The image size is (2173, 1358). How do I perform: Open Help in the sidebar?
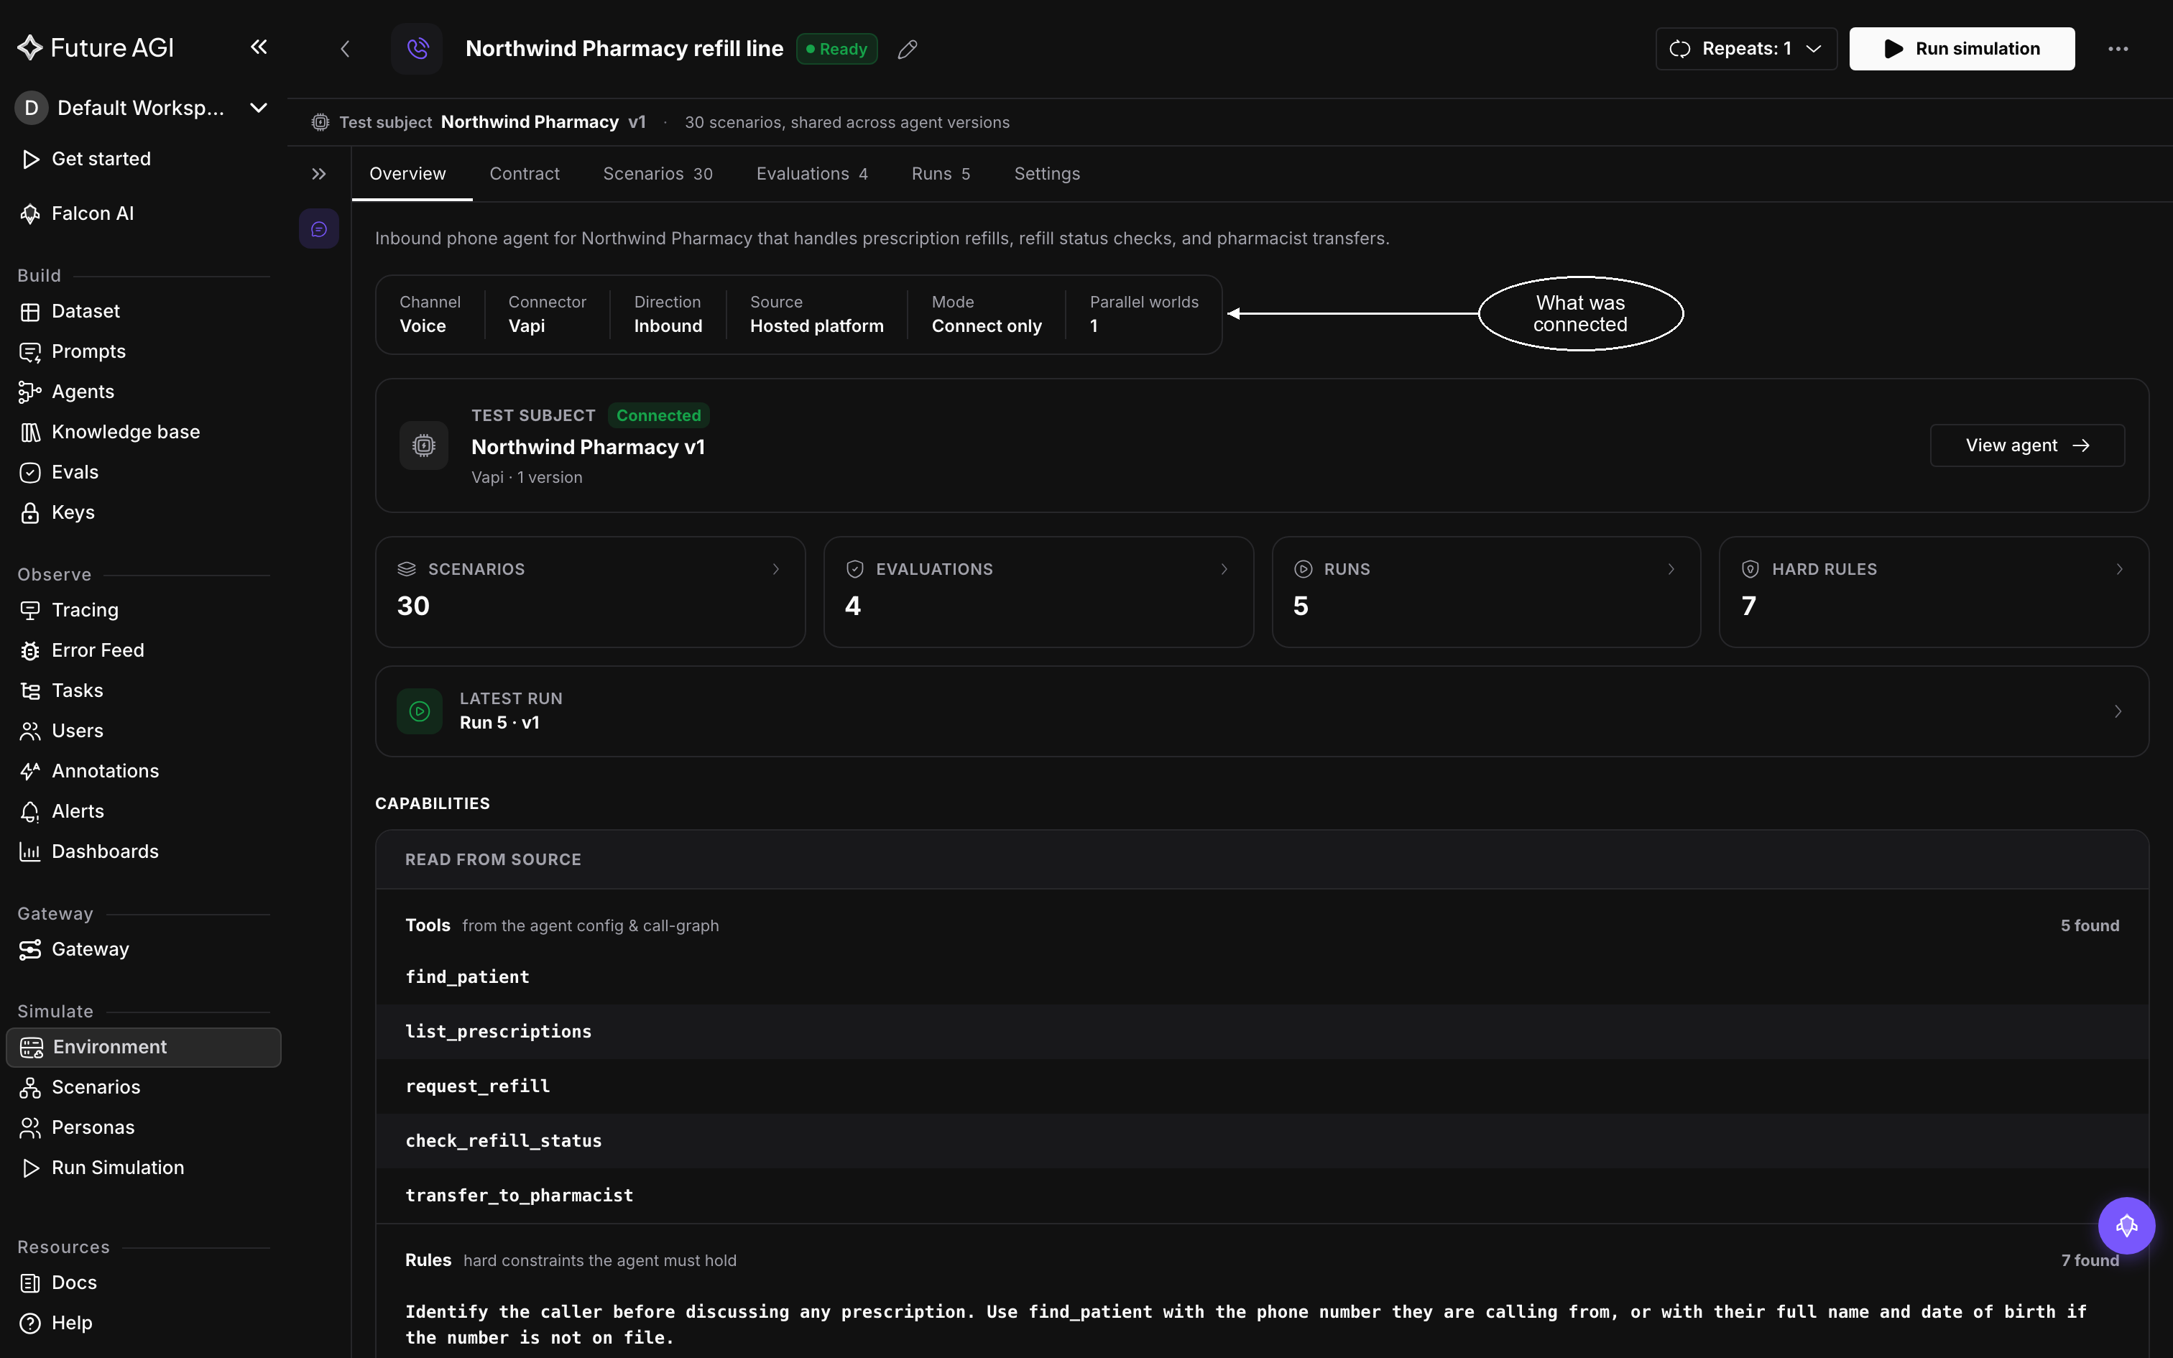(x=144, y=1323)
